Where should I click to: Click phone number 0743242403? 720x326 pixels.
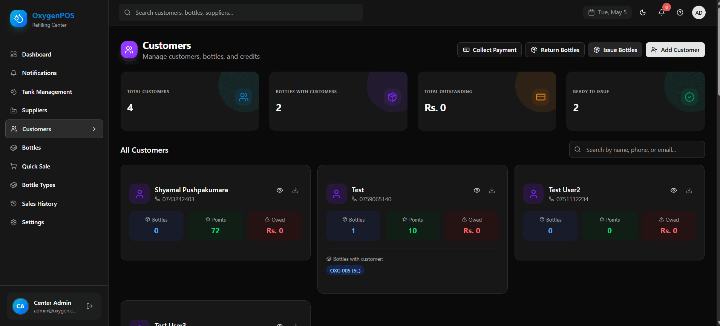click(178, 199)
